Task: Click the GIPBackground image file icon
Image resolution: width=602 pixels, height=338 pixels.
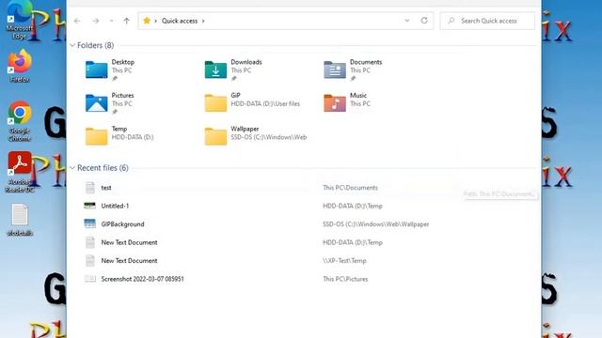Action: [x=90, y=223]
